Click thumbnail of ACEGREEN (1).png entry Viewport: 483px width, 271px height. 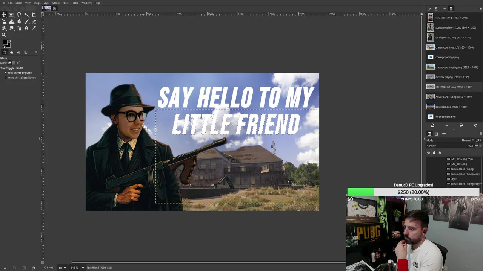point(430,97)
